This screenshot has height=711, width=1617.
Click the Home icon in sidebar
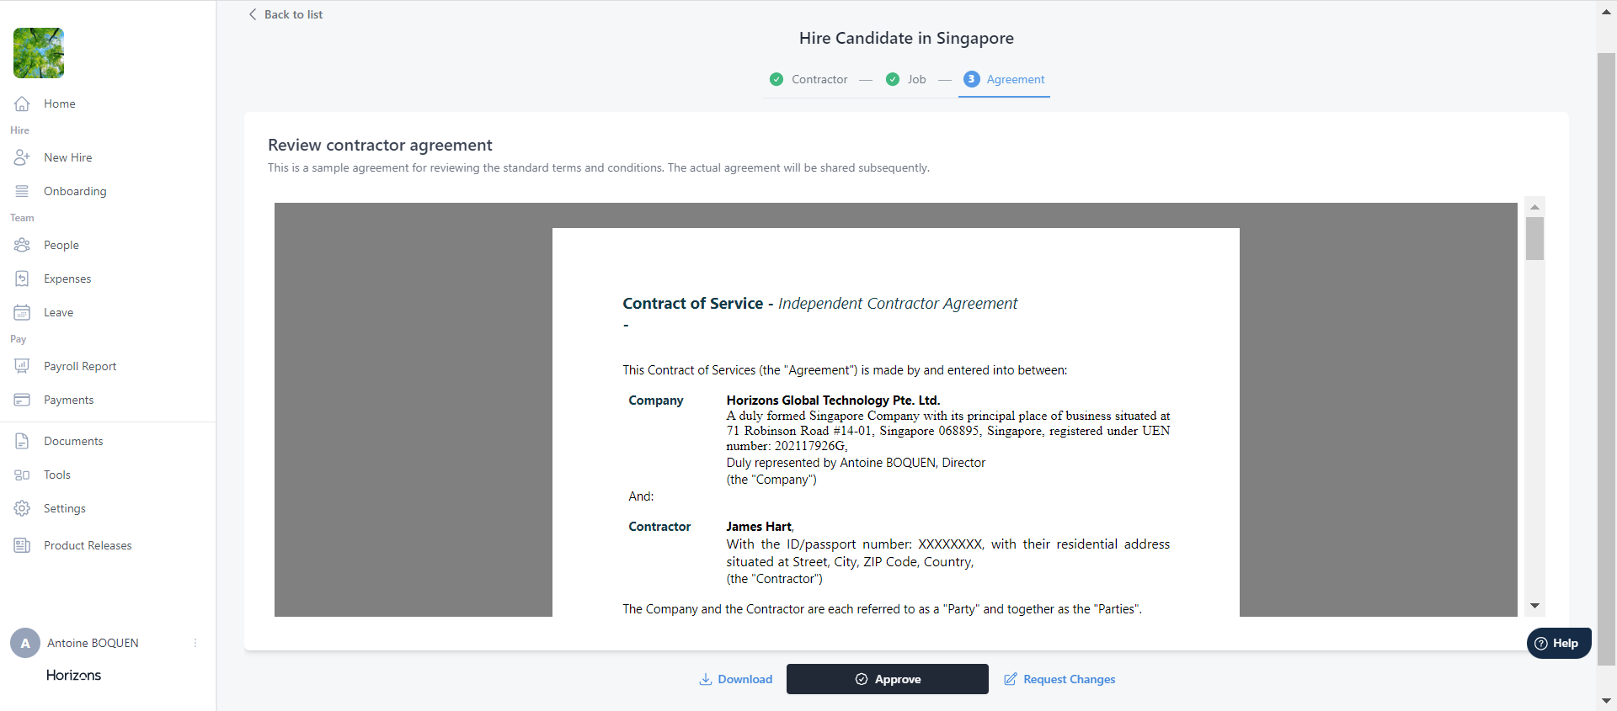point(22,103)
